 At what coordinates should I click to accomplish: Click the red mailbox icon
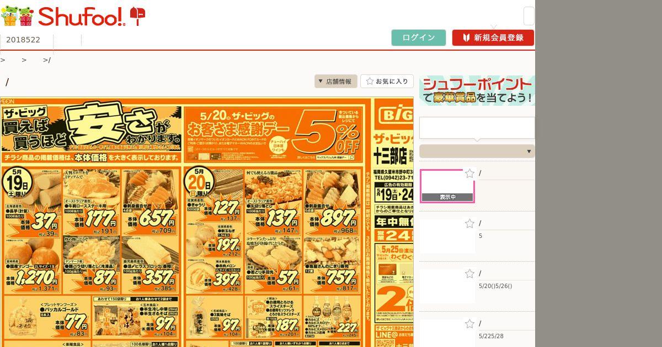137,16
